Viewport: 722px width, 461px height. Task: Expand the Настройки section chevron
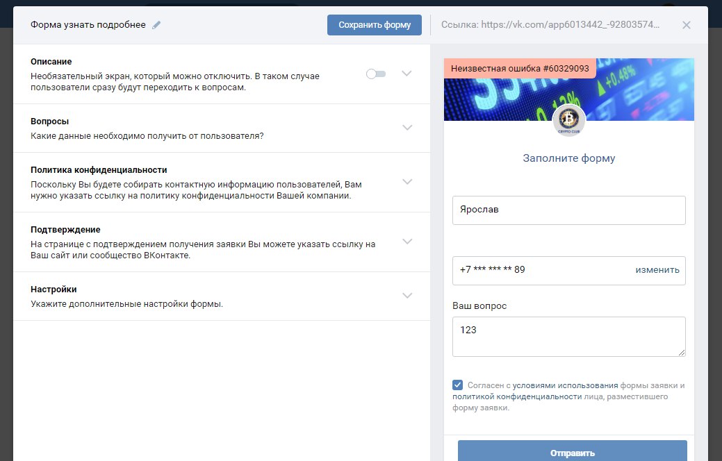tap(407, 296)
